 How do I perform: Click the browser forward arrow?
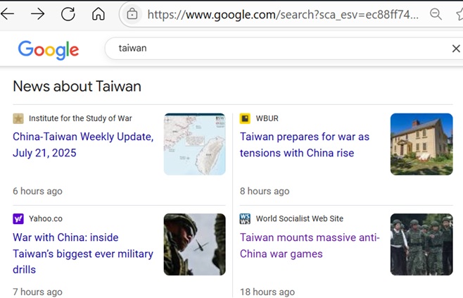click(37, 14)
